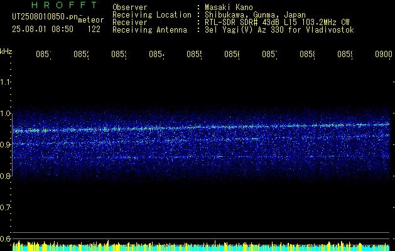Click the 1.1 kHz axis tick label
Screen dimensions: 395x251
pos(5,82)
